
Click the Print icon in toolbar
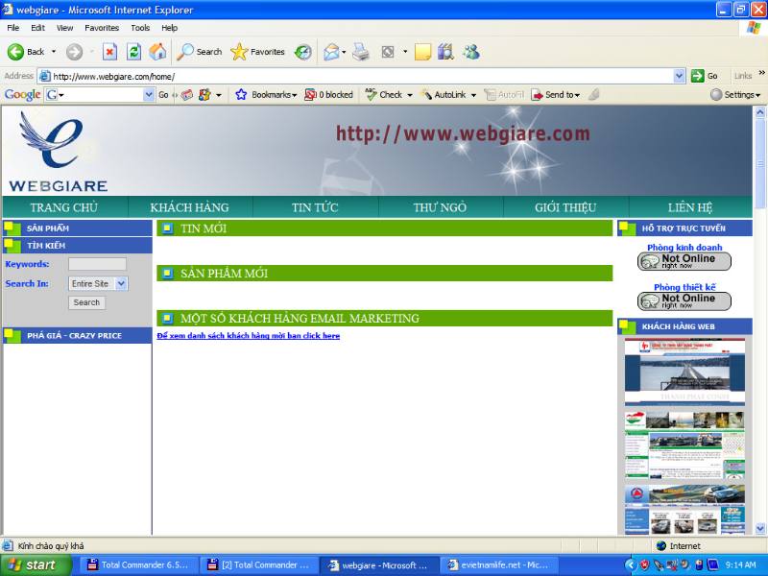pyautogui.click(x=361, y=52)
